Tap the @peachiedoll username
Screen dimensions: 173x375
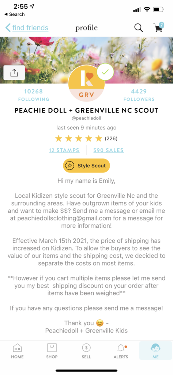pyautogui.click(x=86, y=118)
